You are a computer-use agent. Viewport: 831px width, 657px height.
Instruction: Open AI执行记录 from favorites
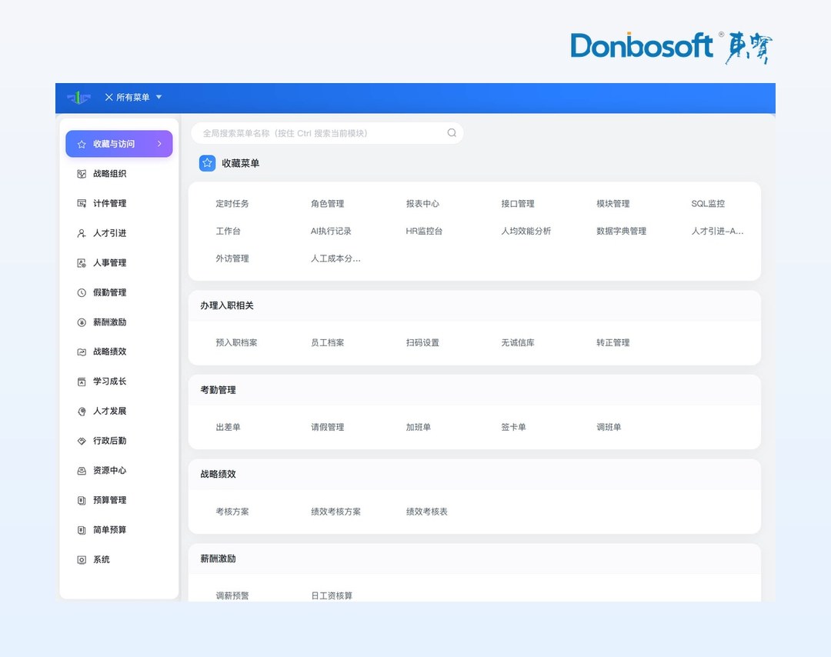pyautogui.click(x=331, y=231)
